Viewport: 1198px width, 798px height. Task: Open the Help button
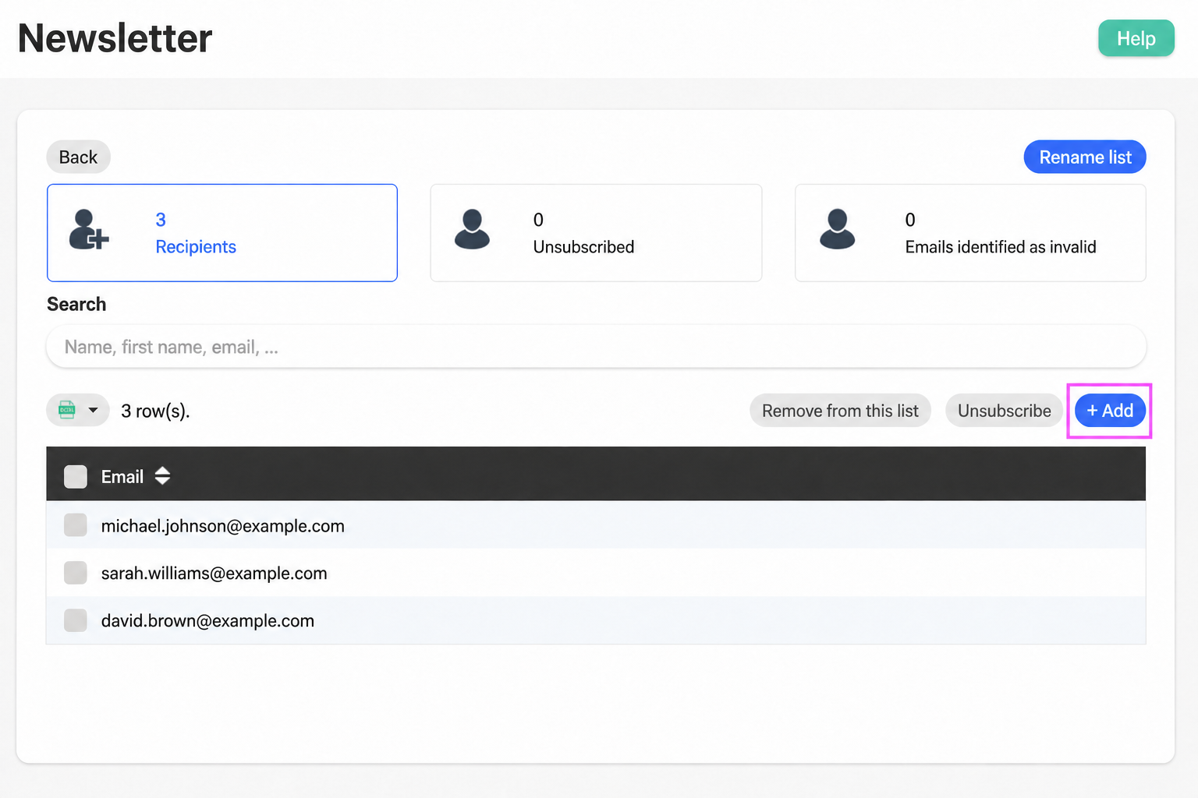click(1136, 38)
